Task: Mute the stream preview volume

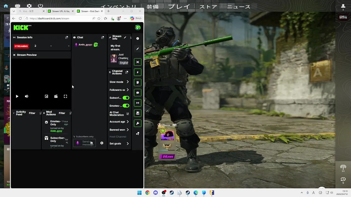Action: coord(27,96)
